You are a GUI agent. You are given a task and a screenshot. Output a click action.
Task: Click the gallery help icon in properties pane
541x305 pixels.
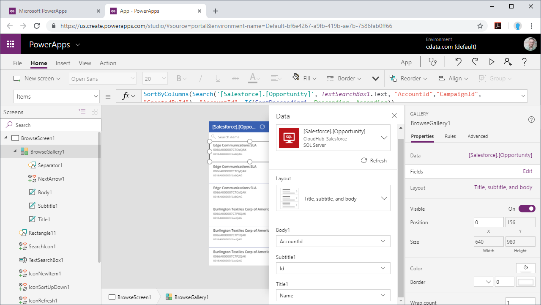click(x=532, y=120)
